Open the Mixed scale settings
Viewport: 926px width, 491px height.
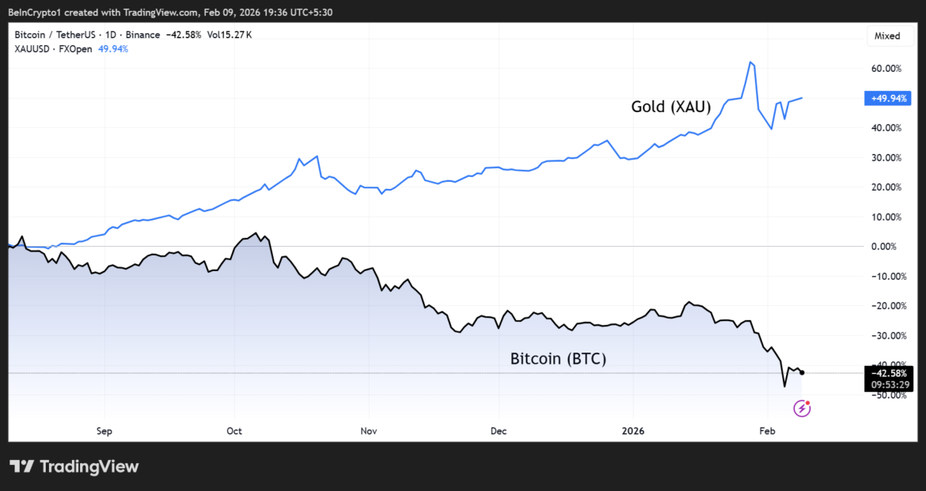pos(888,36)
